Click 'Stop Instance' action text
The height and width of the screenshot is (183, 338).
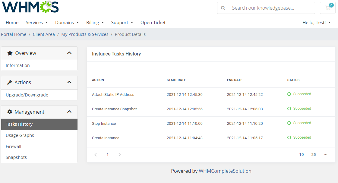point(104,123)
